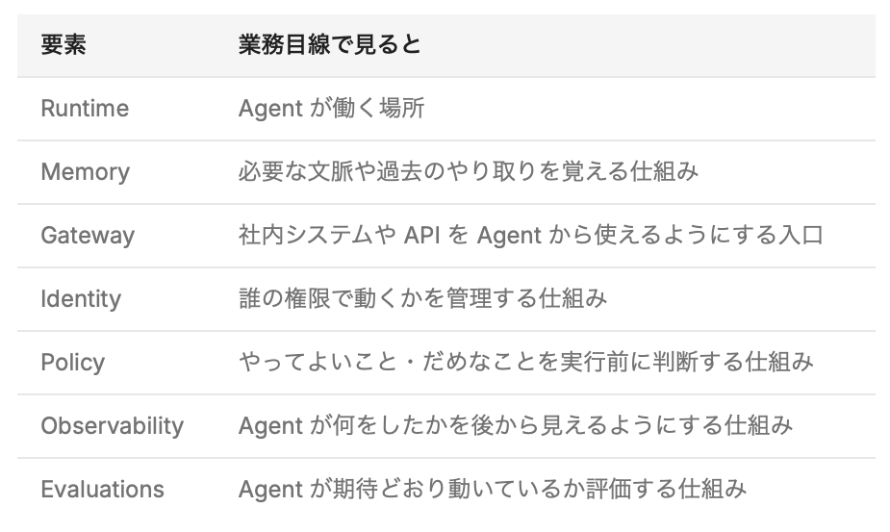Click the word Agent in Observability row
The image size is (890, 532).
pos(270,426)
